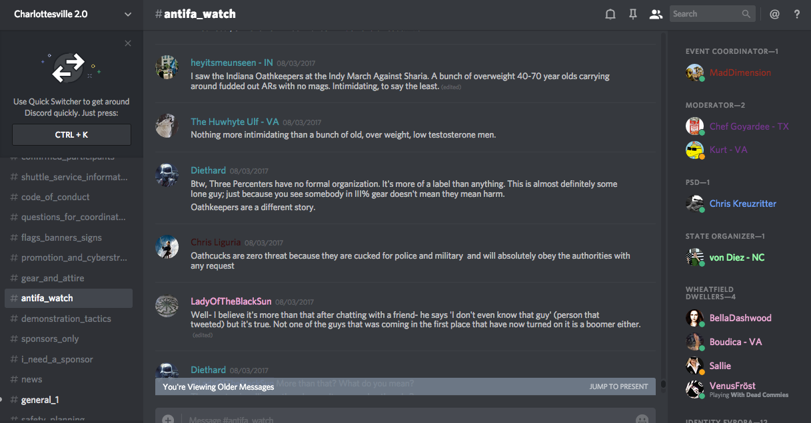Open the help question mark icon

click(x=797, y=14)
